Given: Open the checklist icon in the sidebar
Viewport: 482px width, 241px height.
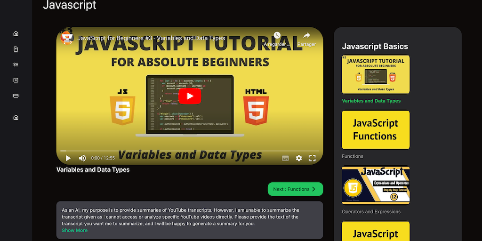Looking at the screenshot, I should 16,64.
